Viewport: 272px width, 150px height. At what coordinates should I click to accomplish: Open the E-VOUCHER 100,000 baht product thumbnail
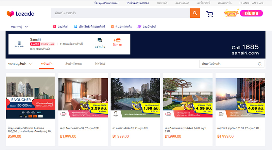click(31, 98)
